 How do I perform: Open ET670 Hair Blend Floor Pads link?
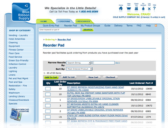pos(97,117)
